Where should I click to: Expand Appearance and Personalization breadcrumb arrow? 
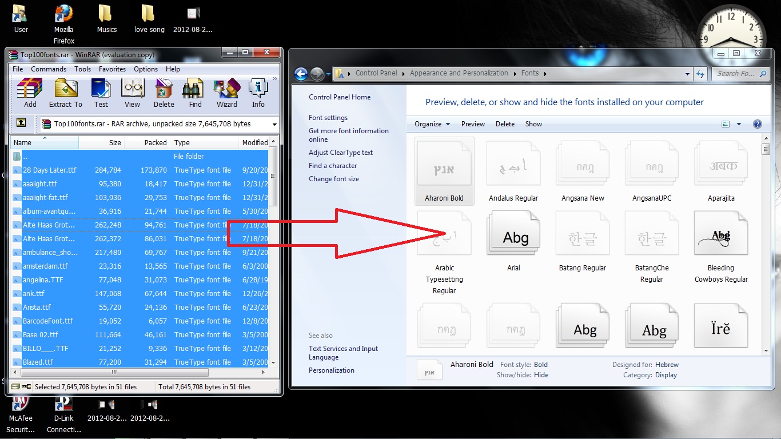coord(515,73)
